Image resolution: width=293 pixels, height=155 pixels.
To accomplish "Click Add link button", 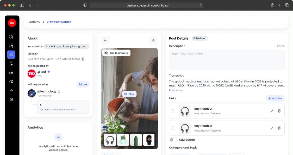I will (275, 98).
